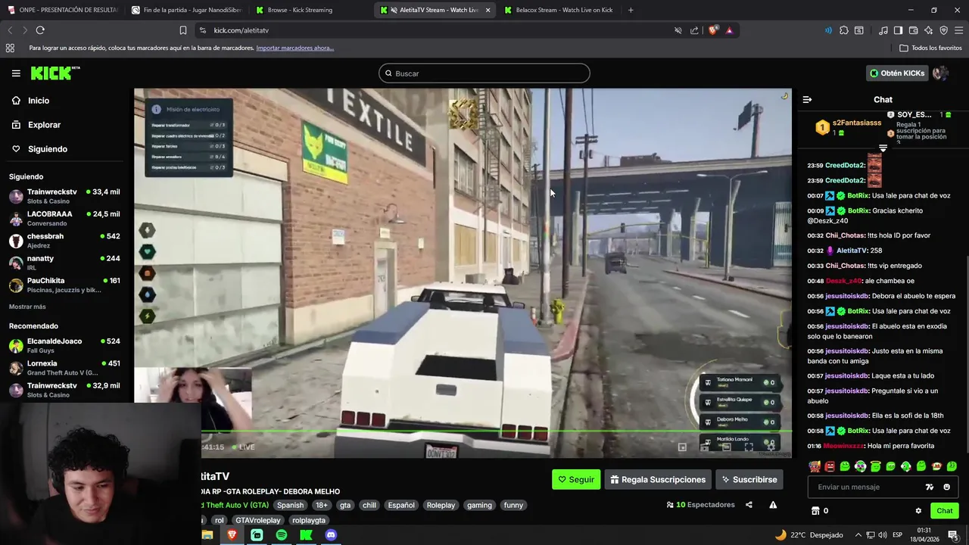
Task: Click Importar marcadores ahora link
Action: tap(294, 48)
